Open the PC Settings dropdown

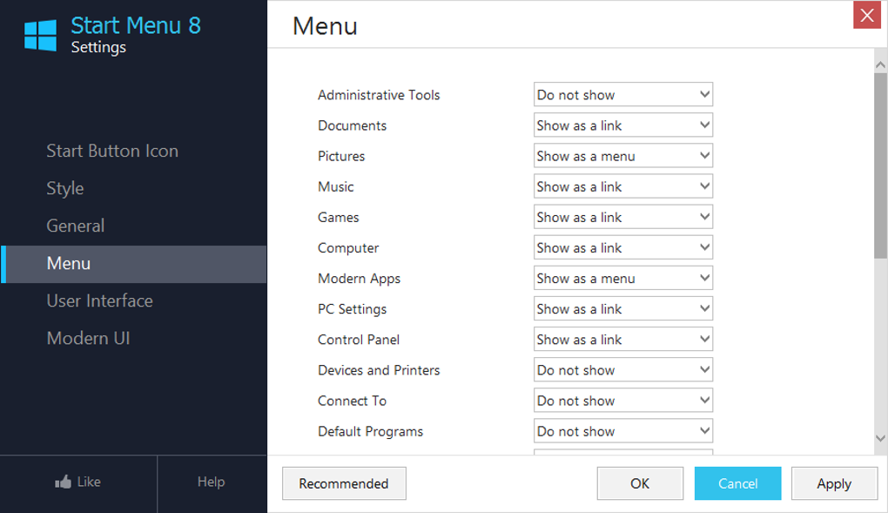[x=623, y=309]
